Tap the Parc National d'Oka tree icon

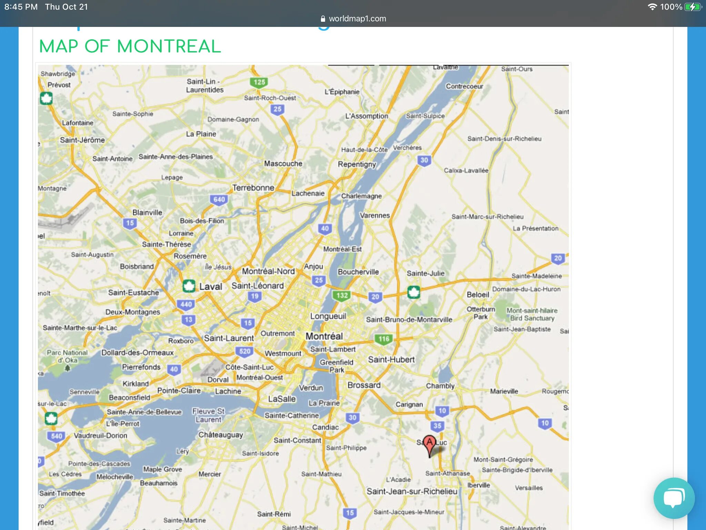(68, 368)
